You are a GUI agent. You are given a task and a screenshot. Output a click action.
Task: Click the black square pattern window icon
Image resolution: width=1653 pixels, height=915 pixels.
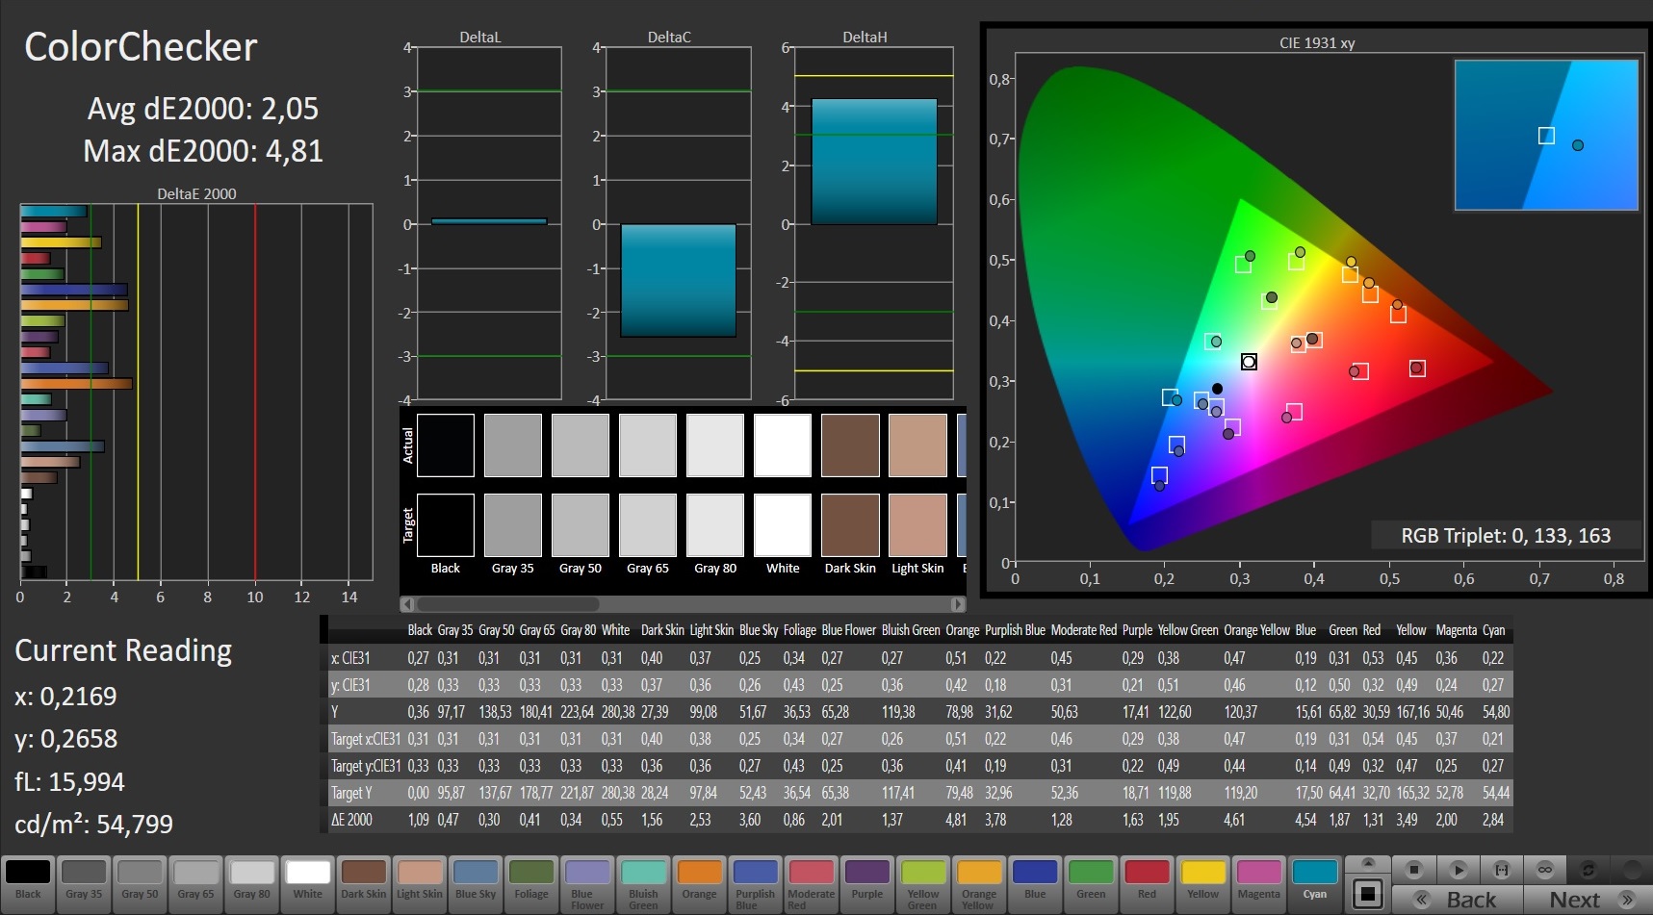tap(1368, 893)
